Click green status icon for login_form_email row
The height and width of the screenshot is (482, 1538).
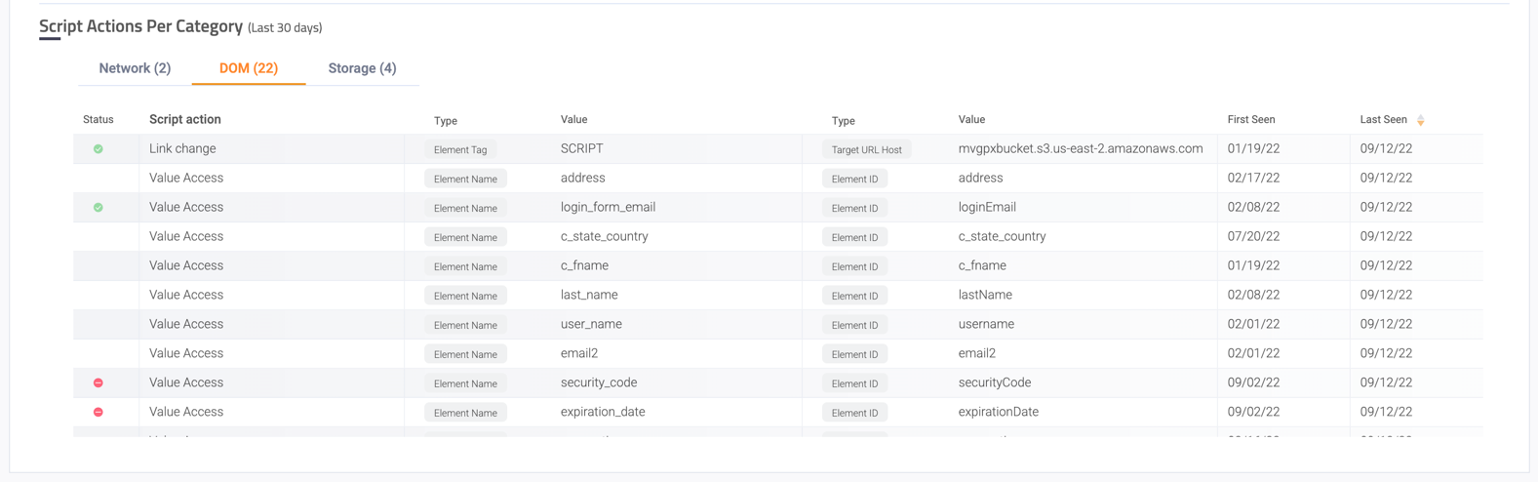click(x=99, y=208)
